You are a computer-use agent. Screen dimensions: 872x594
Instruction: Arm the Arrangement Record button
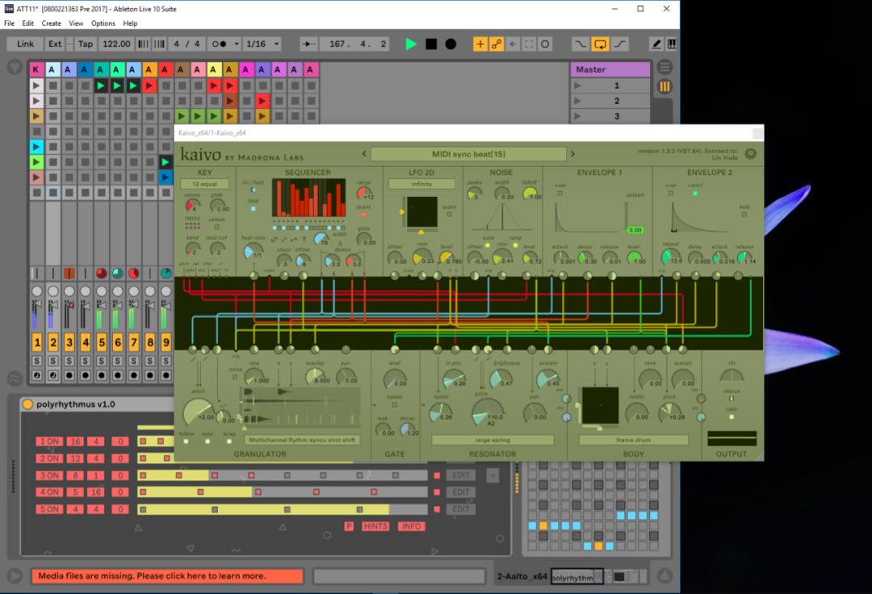coord(451,44)
